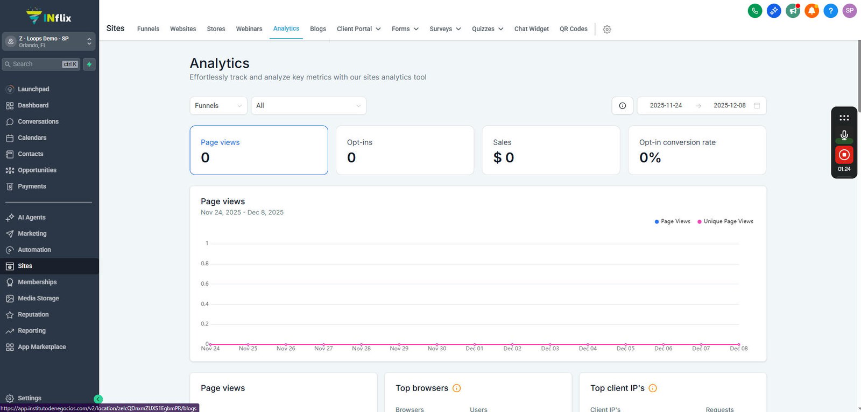Select the Opt-in conversion rate card
This screenshot has height=412, width=861.
pos(697,150)
